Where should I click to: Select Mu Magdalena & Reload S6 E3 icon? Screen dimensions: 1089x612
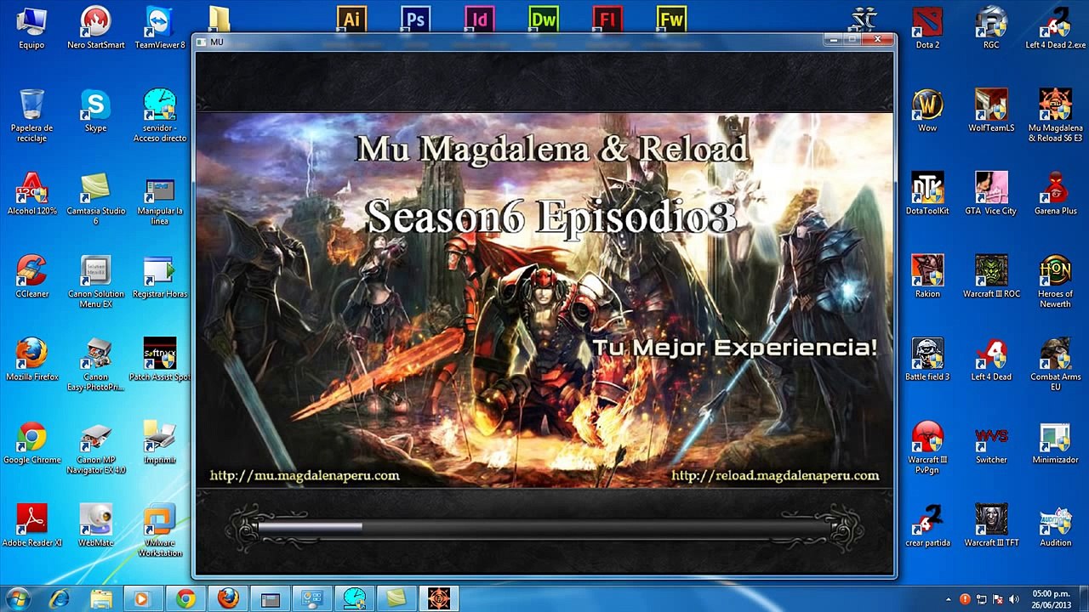[1055, 115]
